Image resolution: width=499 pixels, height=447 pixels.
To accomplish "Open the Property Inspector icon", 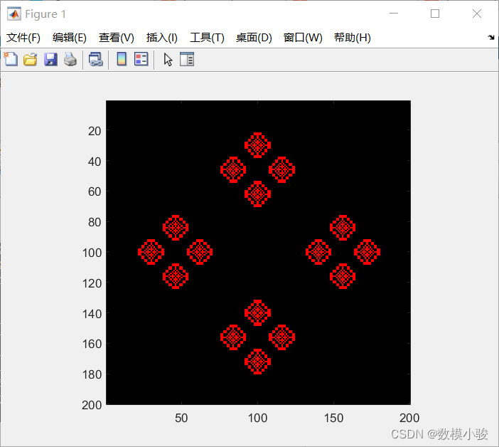I will tap(187, 59).
